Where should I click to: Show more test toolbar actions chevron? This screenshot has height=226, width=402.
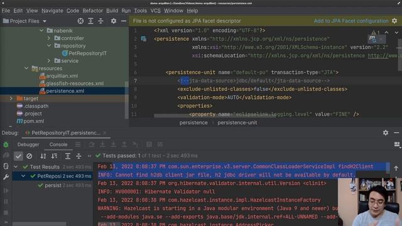click(89, 156)
